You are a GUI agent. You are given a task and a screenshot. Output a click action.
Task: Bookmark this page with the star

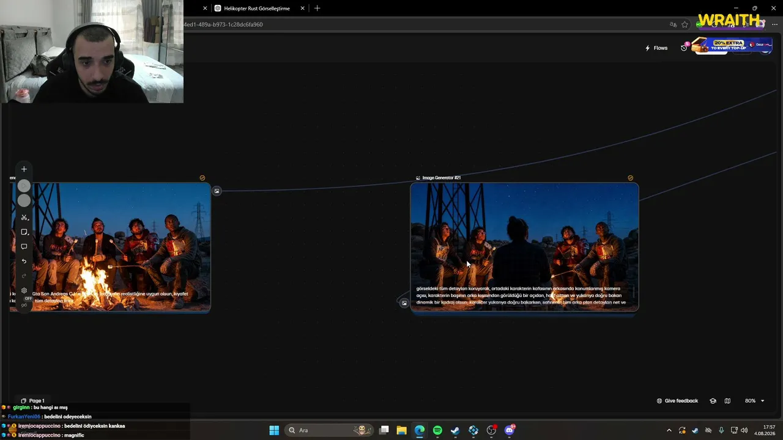pyautogui.click(x=685, y=24)
